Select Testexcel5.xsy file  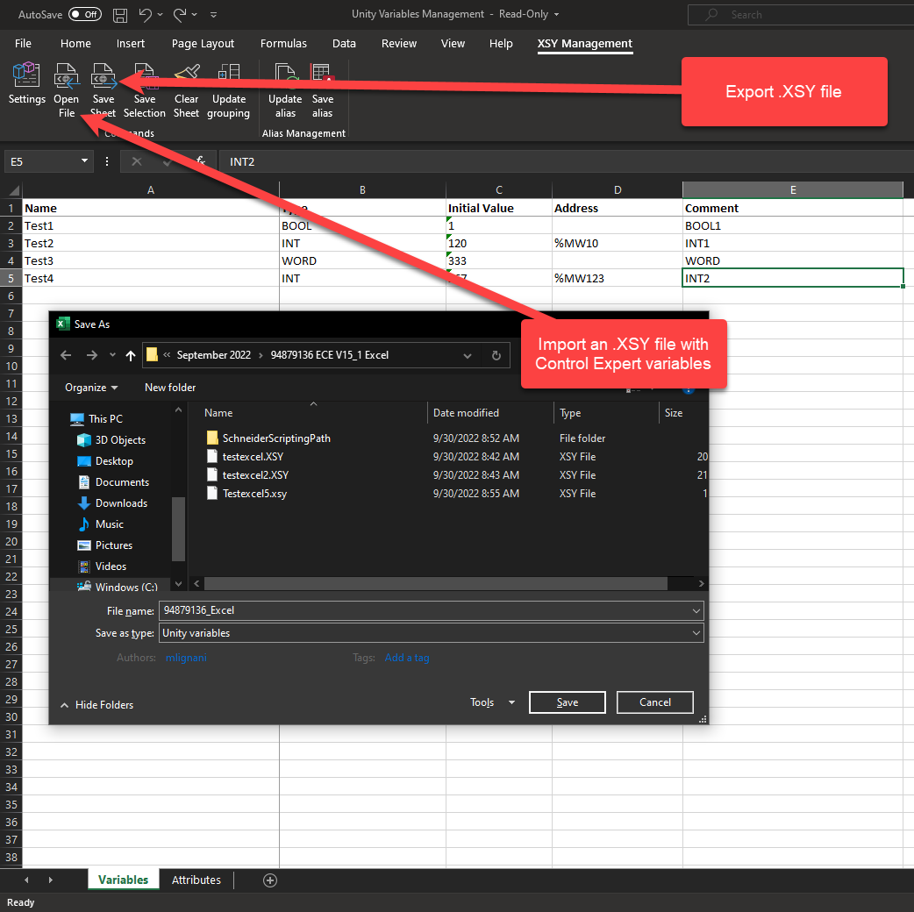pyautogui.click(x=254, y=494)
